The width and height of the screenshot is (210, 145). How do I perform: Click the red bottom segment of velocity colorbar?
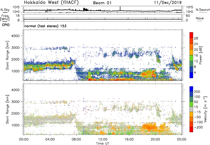coord(191,130)
